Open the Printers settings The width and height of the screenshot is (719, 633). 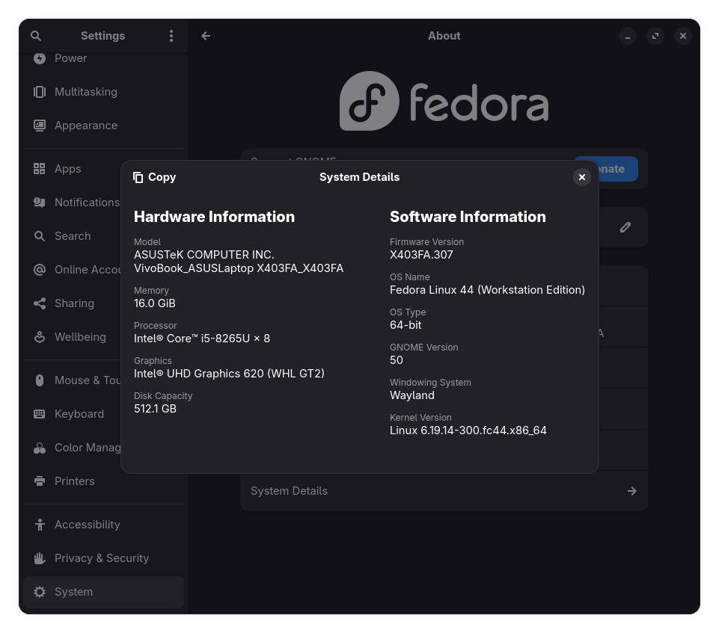point(74,481)
